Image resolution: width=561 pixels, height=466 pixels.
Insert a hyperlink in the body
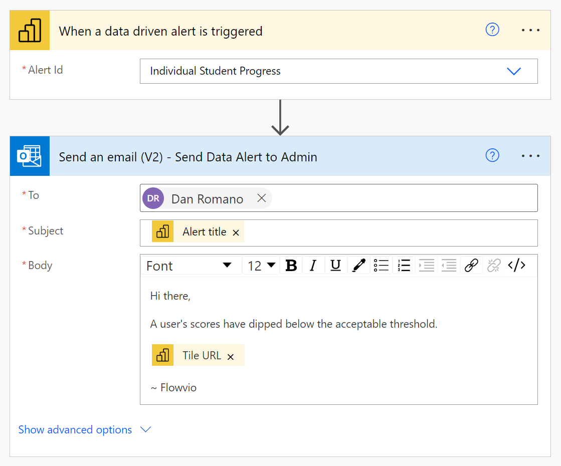tap(471, 266)
